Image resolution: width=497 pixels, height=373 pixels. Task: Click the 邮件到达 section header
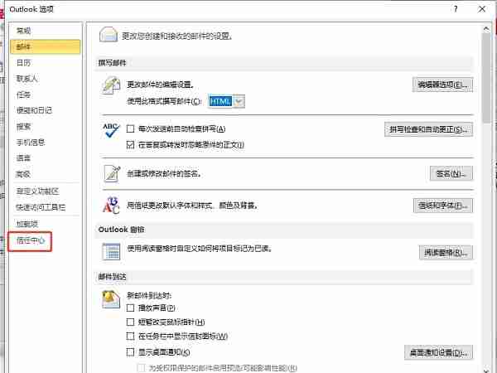[112, 277]
